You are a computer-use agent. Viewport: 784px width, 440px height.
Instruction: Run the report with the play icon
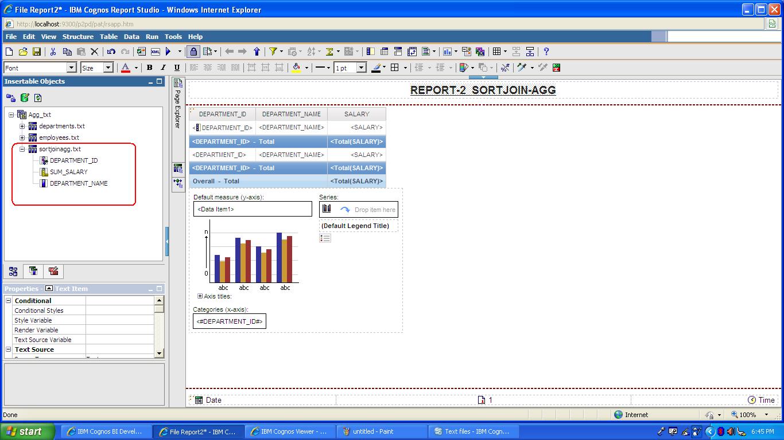tap(169, 52)
